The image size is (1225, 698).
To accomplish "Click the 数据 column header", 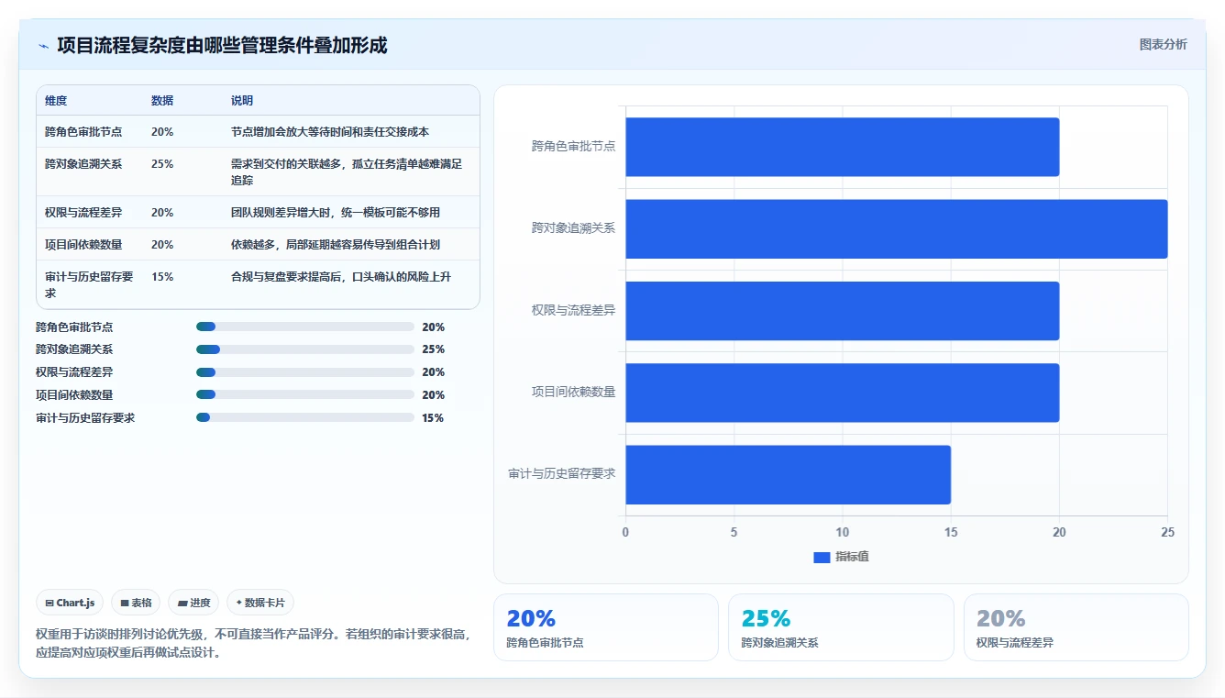I will (162, 101).
